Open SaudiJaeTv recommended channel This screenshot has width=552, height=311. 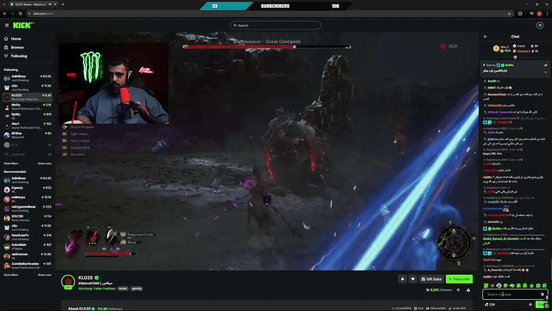28,237
